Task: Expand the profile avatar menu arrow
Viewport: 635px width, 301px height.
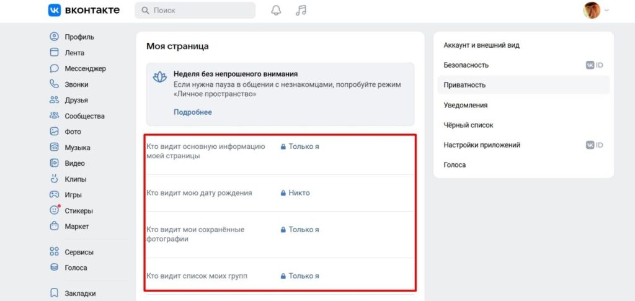Action: 606,11
